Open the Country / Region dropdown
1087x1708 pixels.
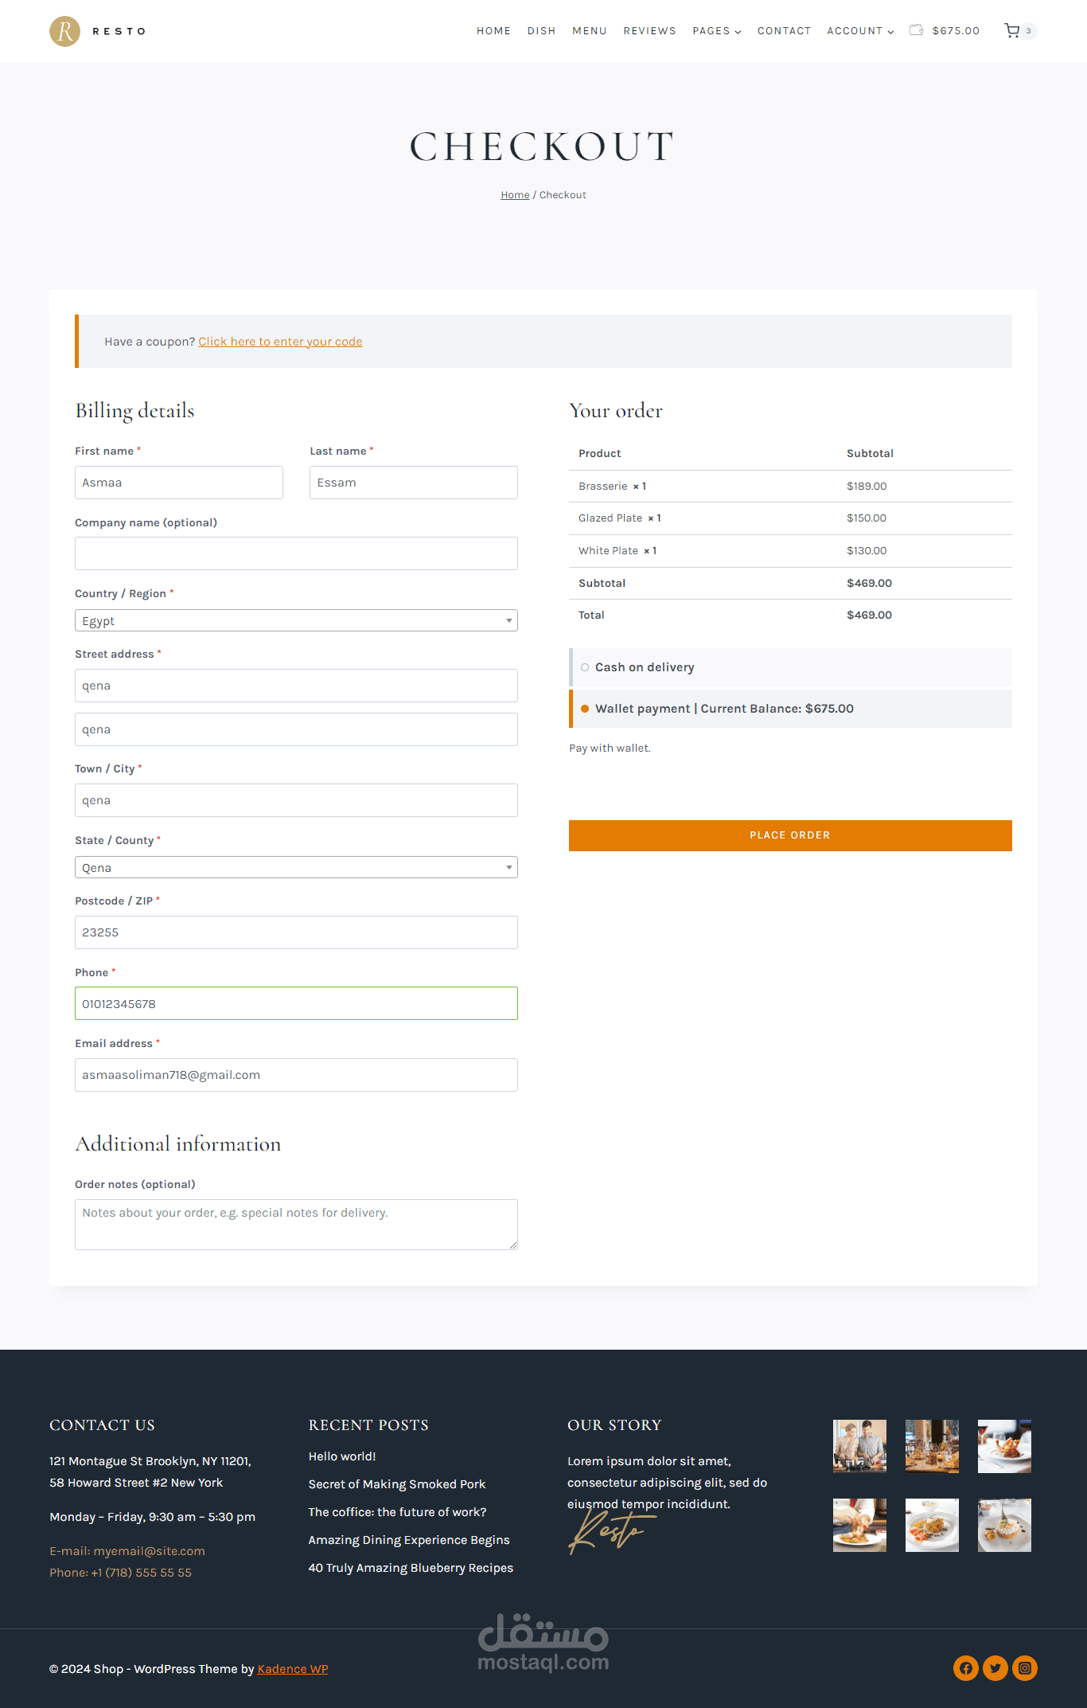pyautogui.click(x=296, y=620)
